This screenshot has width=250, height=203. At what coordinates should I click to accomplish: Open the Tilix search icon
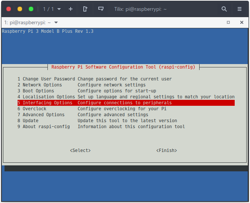tap(224, 9)
